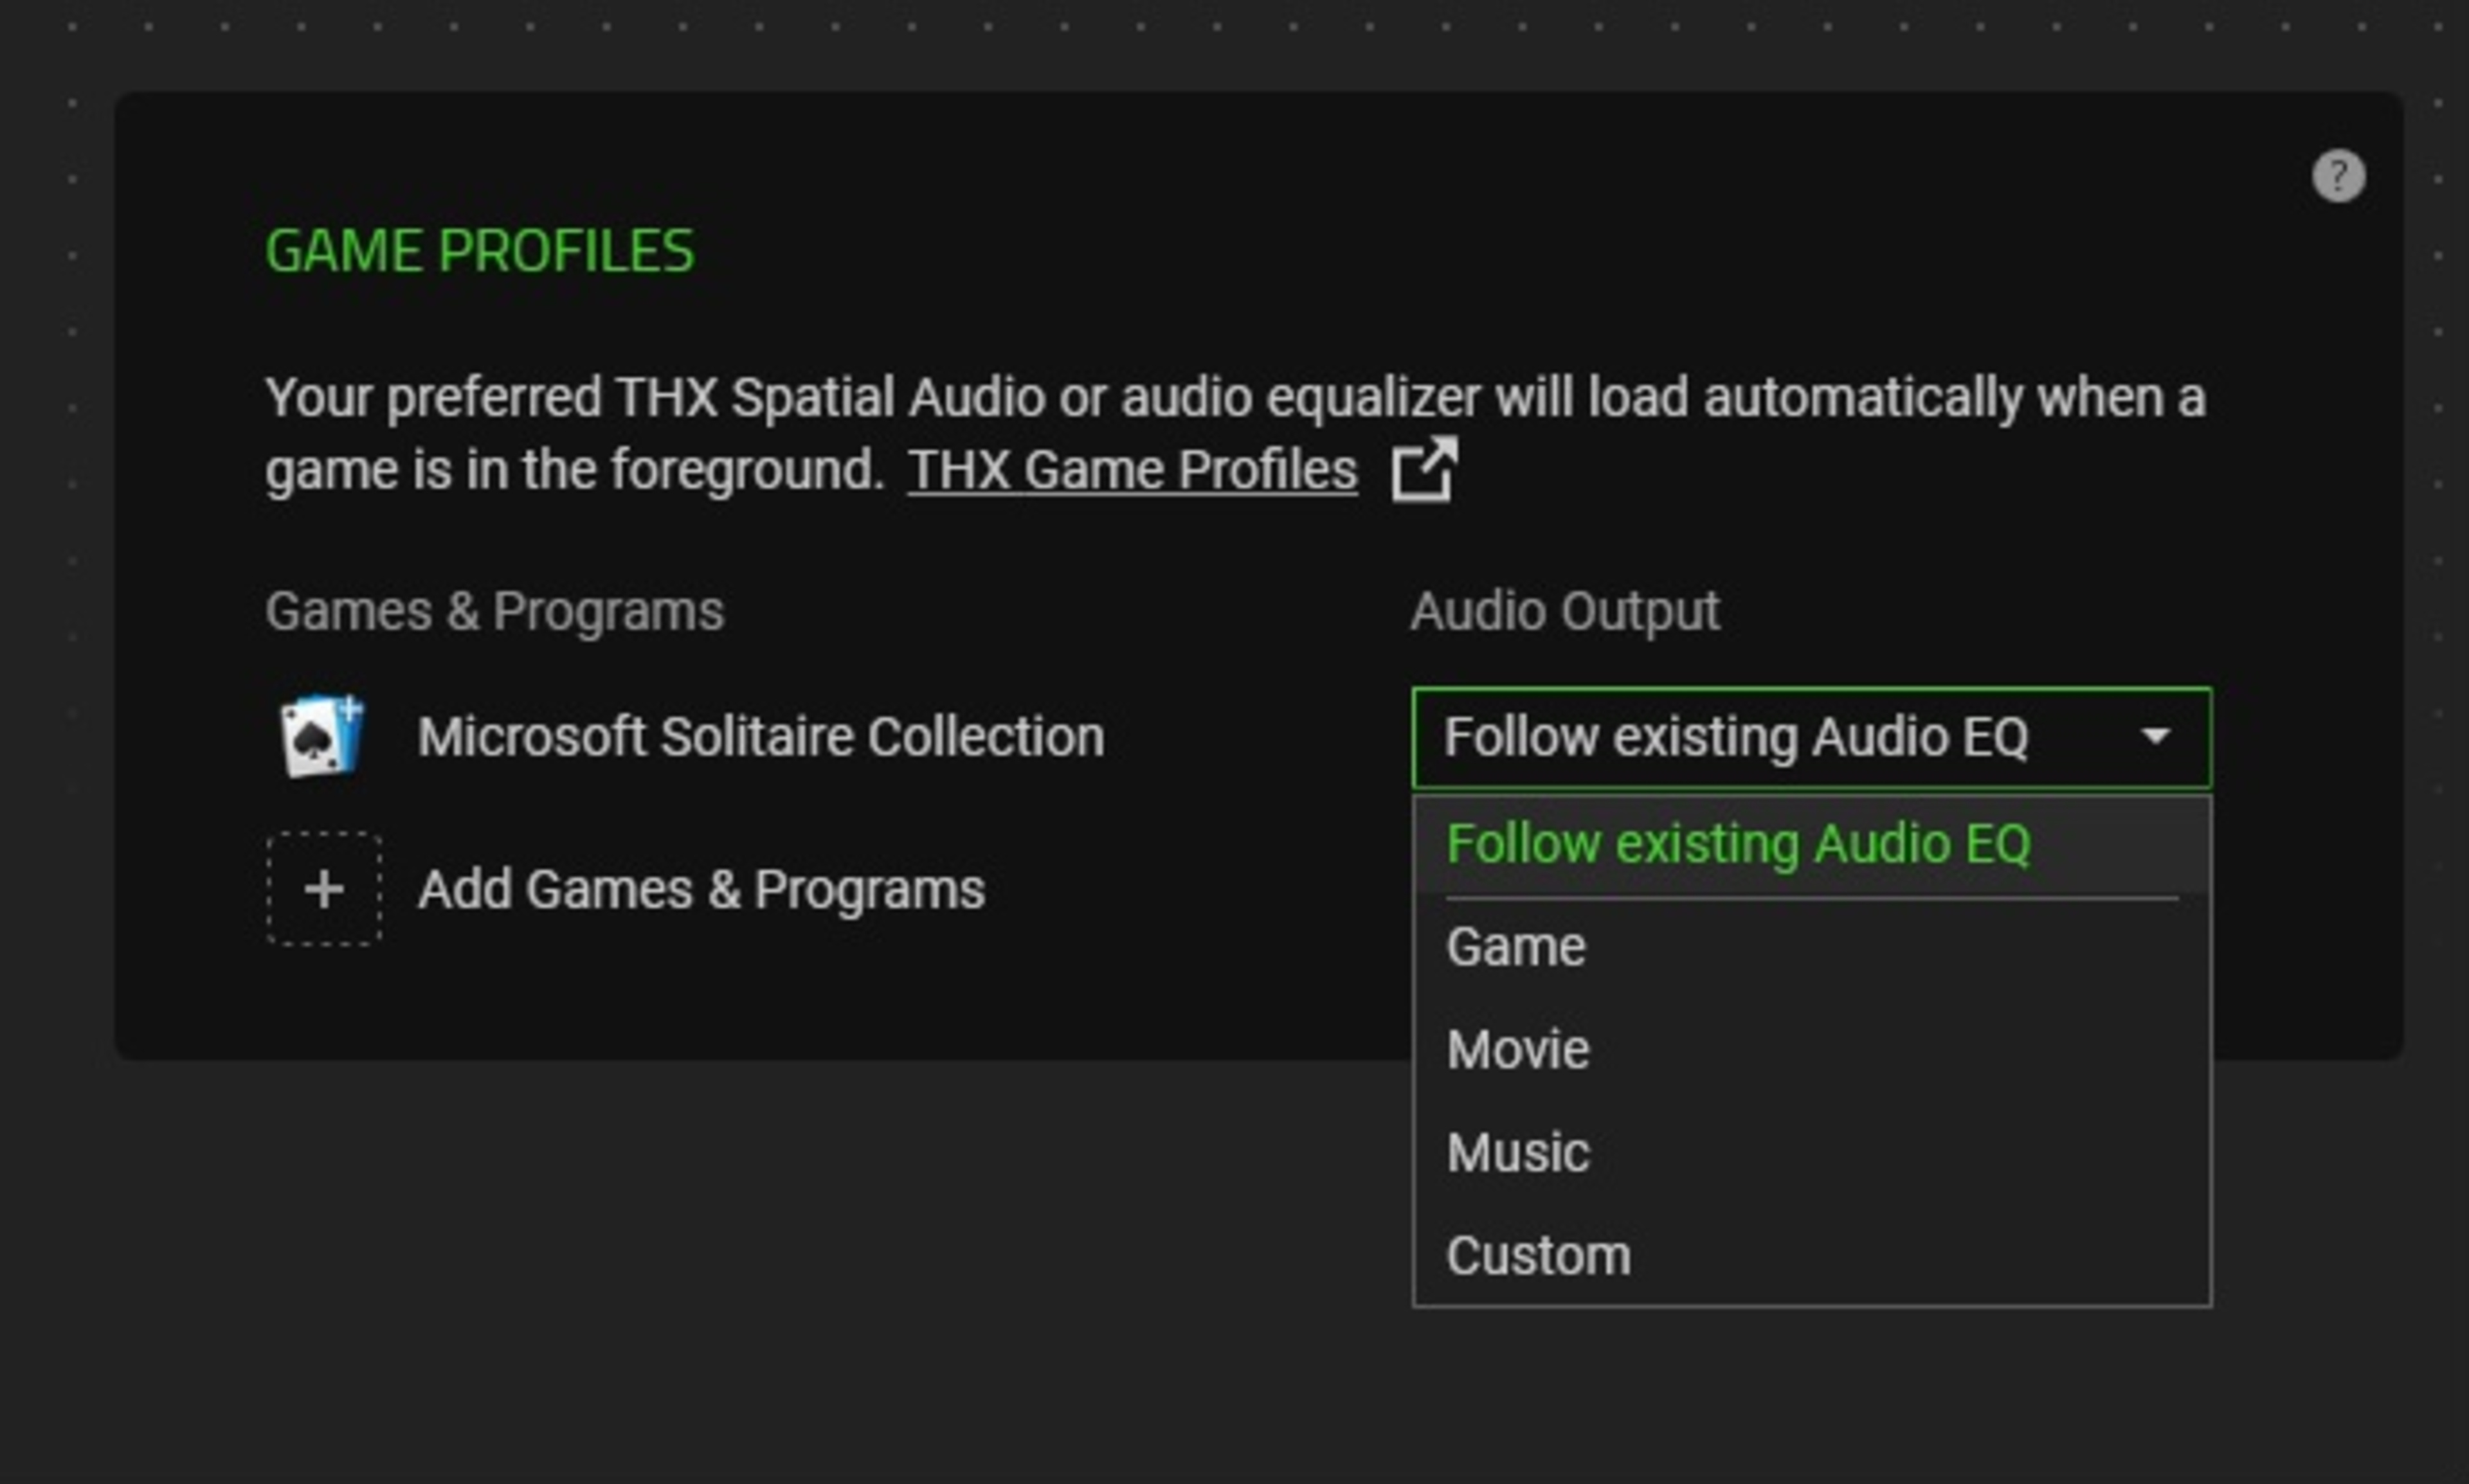Click the GAME PROFILES heading

479,250
